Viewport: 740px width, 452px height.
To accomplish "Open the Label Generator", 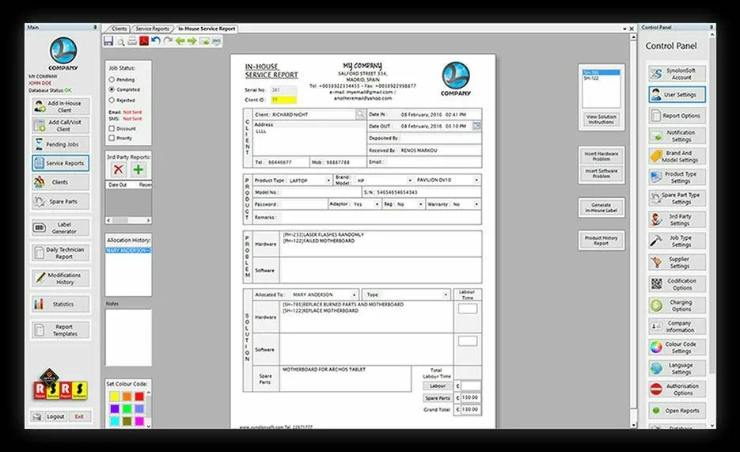I will click(61, 228).
